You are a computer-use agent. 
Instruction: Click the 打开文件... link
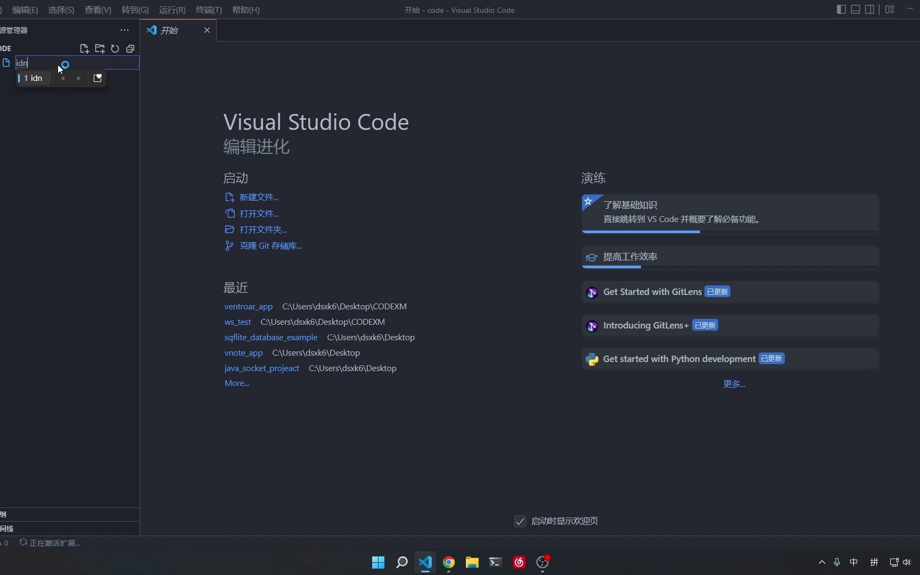coord(259,213)
